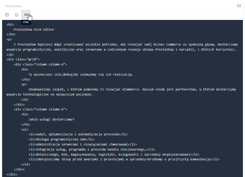Click the list item 'detalicznego, B2B, magazynowania'
Screen dimensions: 245x177
click(114, 155)
